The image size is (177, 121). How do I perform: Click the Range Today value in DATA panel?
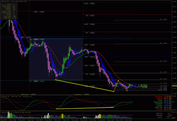(x=14, y=6)
